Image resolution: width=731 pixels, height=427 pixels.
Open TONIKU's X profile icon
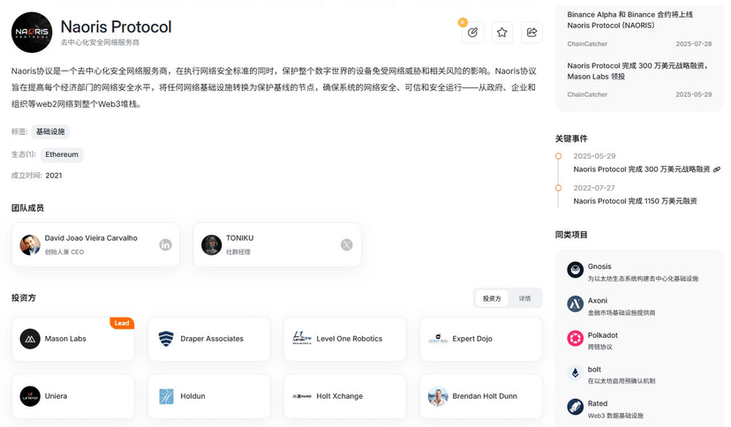(x=346, y=244)
